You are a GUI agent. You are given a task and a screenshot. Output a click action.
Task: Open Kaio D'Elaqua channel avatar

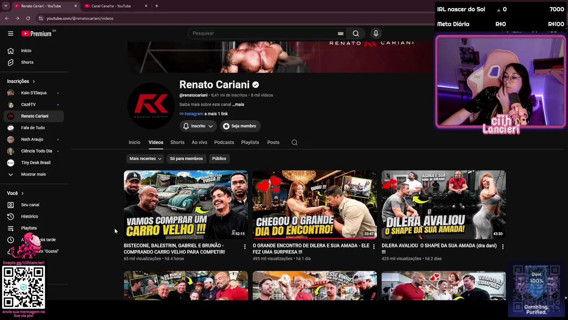[x=11, y=93]
